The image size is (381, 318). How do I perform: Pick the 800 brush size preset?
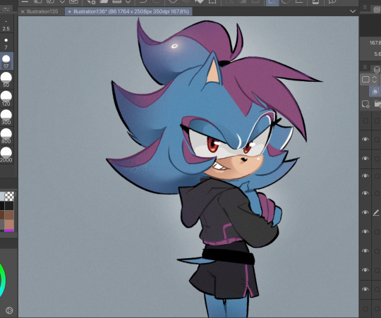[6, 136]
